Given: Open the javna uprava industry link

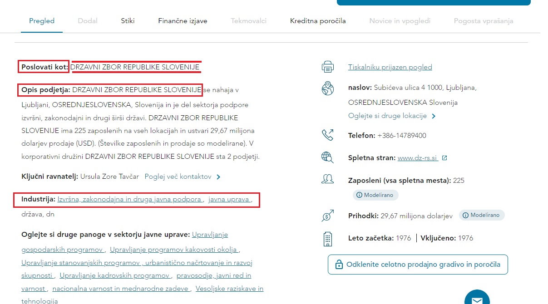Looking at the screenshot, I should tap(229, 199).
